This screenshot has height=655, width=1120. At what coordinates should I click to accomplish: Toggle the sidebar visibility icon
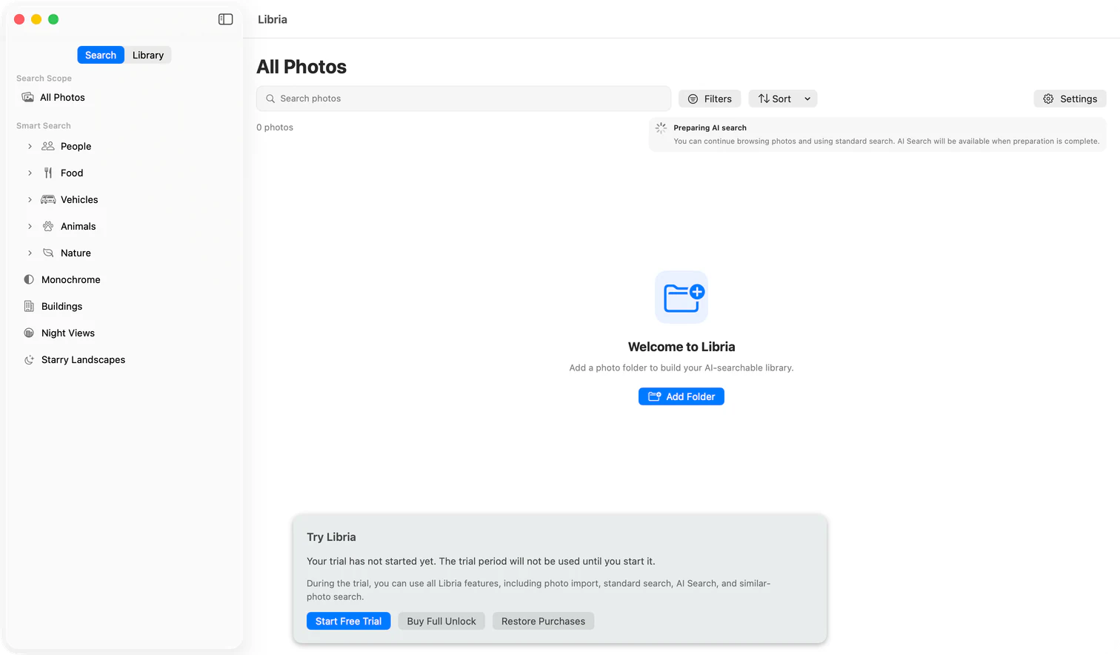click(226, 19)
